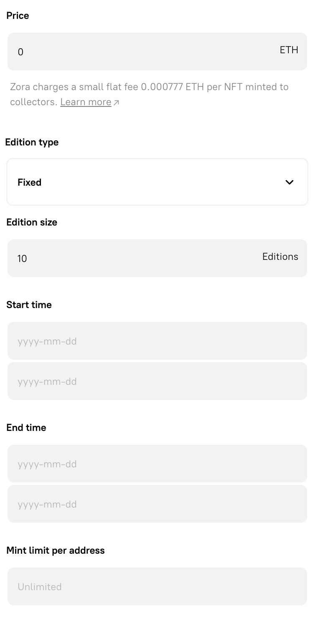Select the Price section heading

[x=18, y=16]
